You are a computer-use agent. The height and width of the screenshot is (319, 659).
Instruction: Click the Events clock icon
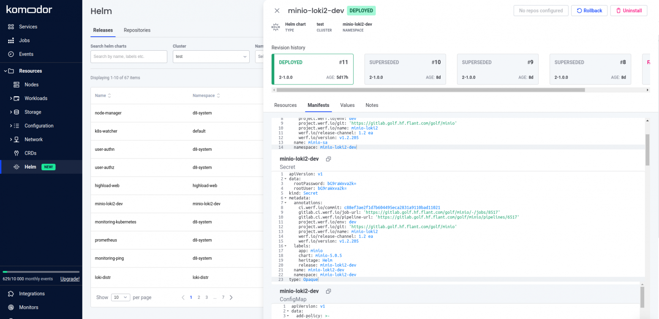[11, 54]
